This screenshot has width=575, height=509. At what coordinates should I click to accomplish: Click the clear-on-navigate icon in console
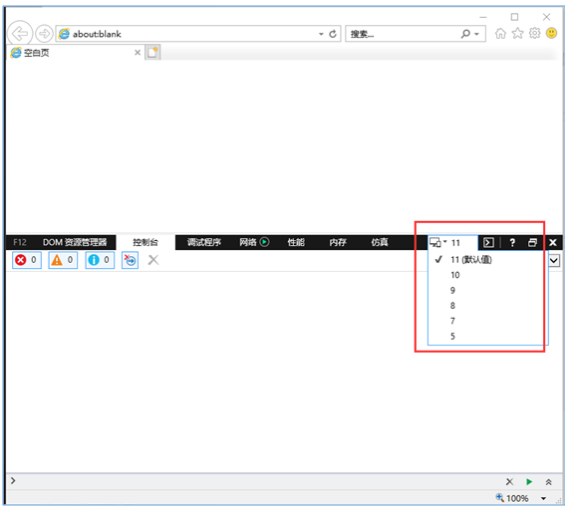(x=130, y=260)
